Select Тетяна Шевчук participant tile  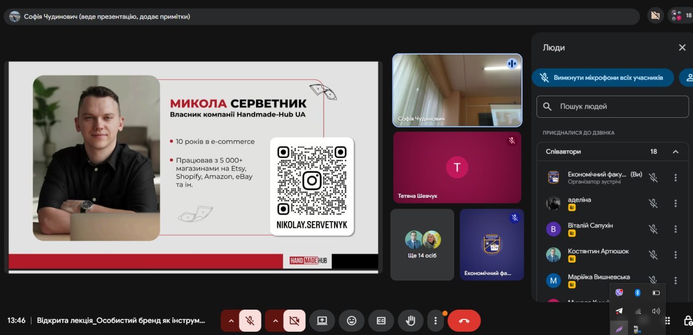click(457, 167)
